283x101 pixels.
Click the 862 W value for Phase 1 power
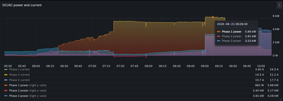point(259,85)
